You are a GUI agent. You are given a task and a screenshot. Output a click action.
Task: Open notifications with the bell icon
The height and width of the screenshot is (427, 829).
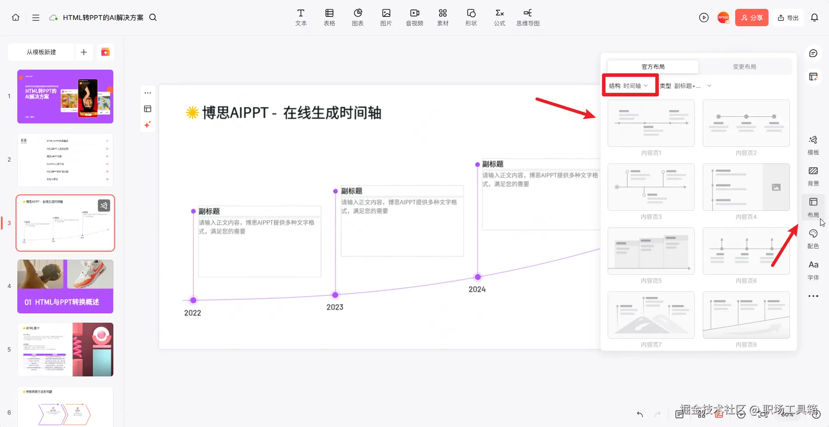coord(814,18)
